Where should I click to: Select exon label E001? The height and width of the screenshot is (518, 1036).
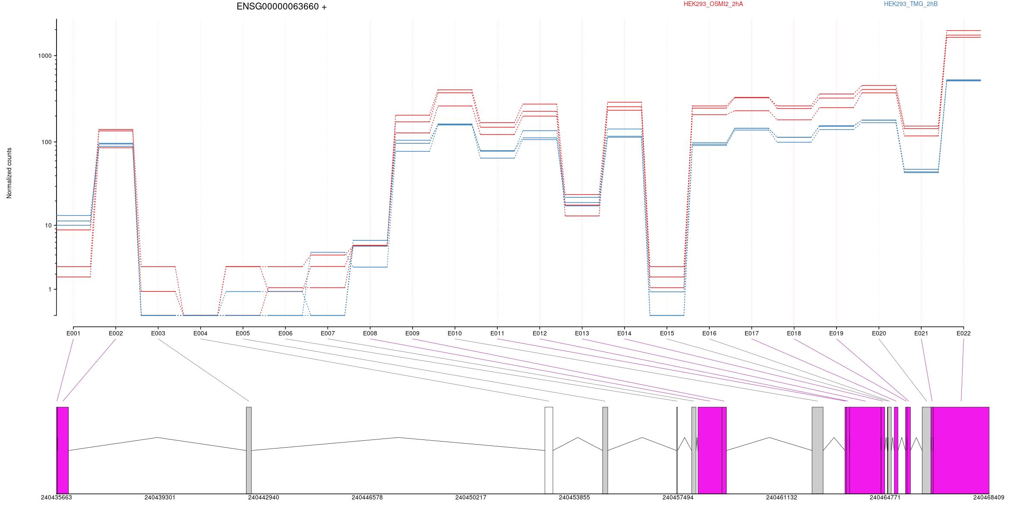[x=73, y=333]
